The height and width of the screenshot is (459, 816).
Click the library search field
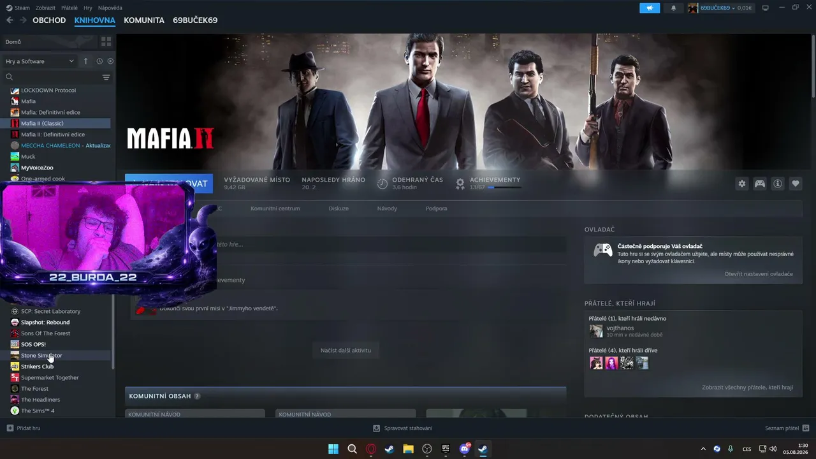(52, 77)
